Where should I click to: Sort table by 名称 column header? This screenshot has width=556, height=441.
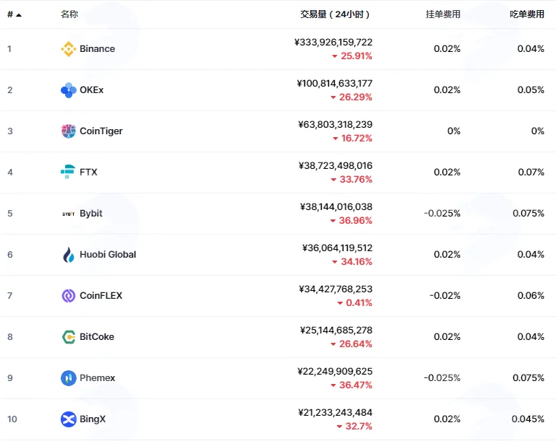click(x=69, y=14)
